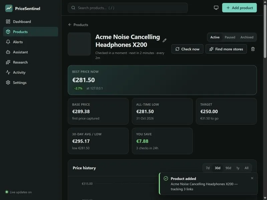Click the Alerts bell icon
Image resolution: width=267 pixels, height=200 pixels.
(8, 42)
